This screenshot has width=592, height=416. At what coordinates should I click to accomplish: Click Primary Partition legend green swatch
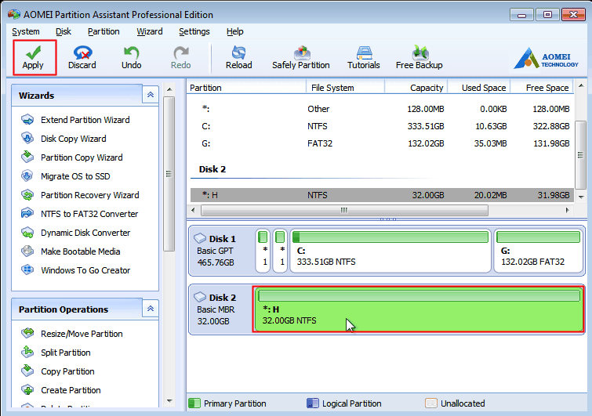194,403
